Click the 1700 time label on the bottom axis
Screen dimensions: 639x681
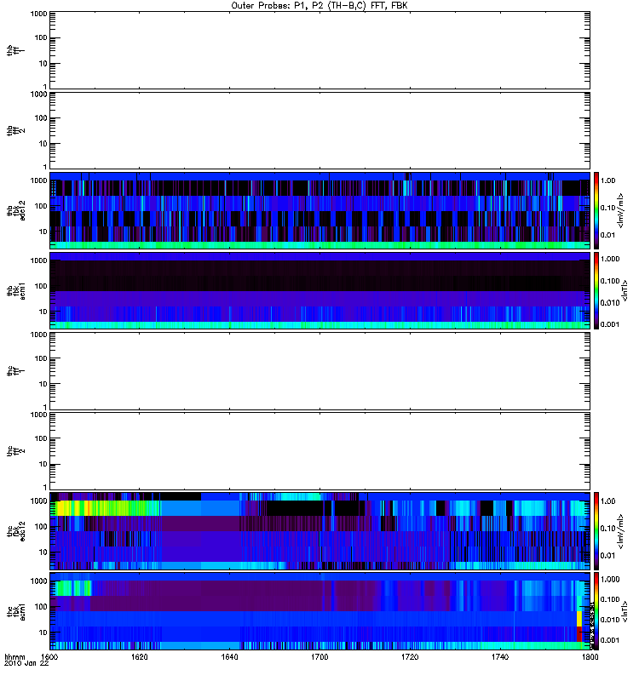click(319, 656)
